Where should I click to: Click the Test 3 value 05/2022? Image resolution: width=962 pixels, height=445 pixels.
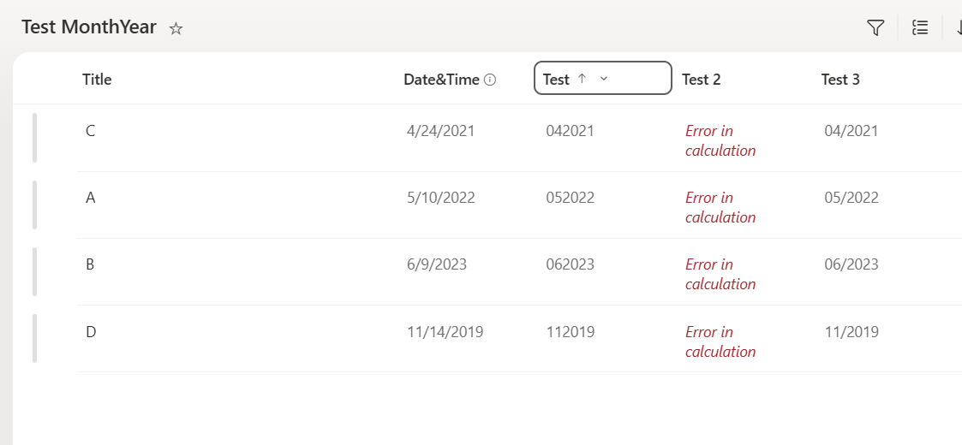pos(851,198)
